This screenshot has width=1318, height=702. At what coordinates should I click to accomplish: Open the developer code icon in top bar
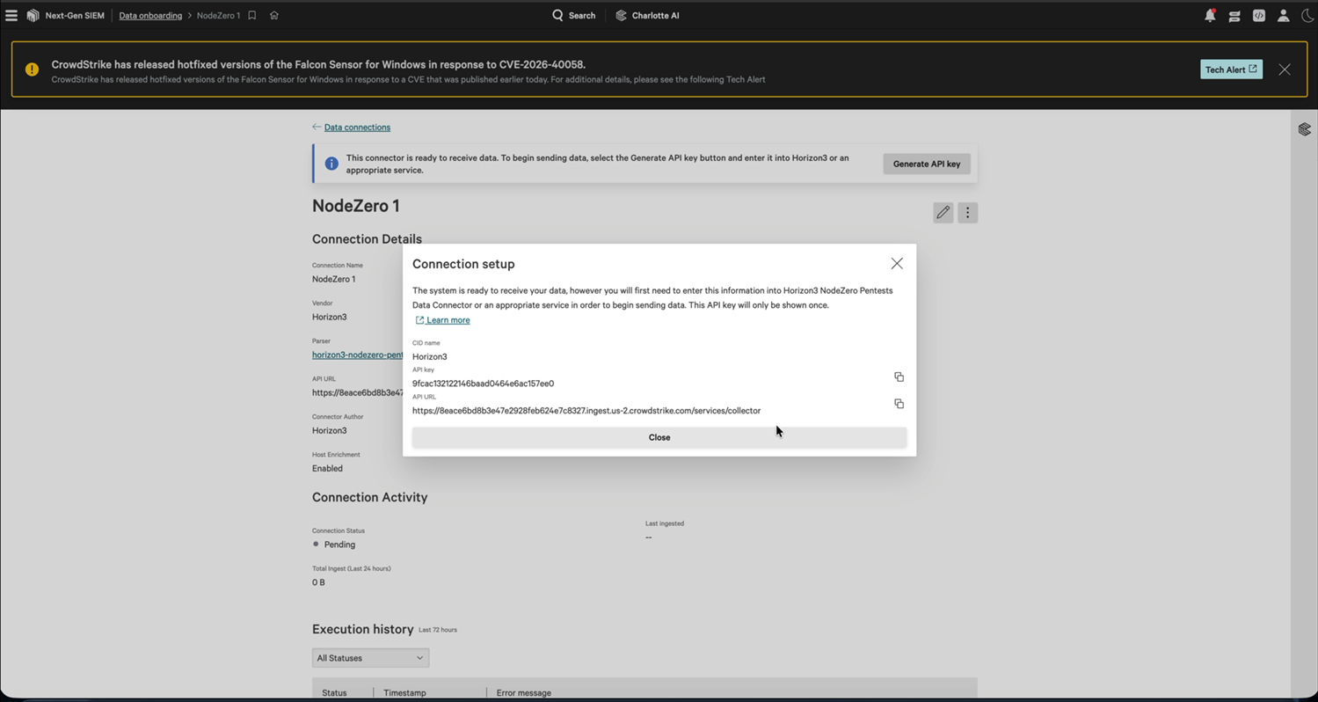coord(1259,15)
